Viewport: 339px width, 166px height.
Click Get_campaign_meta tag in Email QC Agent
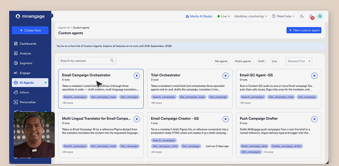pos(281,97)
